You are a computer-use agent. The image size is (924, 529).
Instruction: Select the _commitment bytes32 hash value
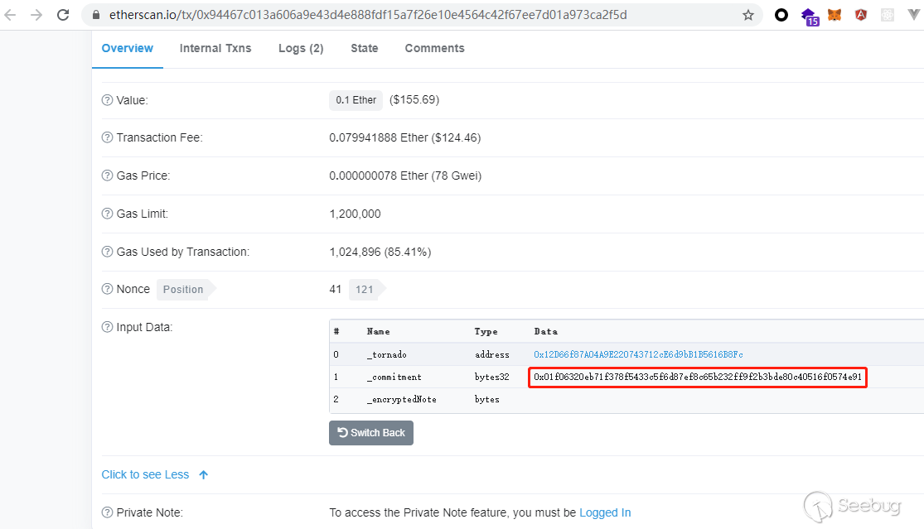pos(698,377)
